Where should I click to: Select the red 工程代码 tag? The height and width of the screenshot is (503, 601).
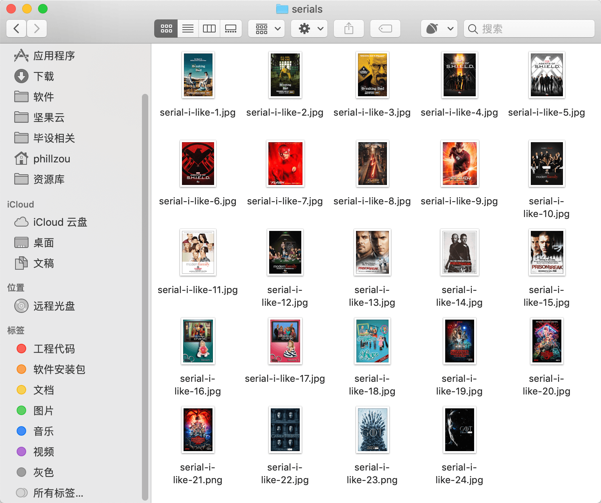pyautogui.click(x=46, y=349)
